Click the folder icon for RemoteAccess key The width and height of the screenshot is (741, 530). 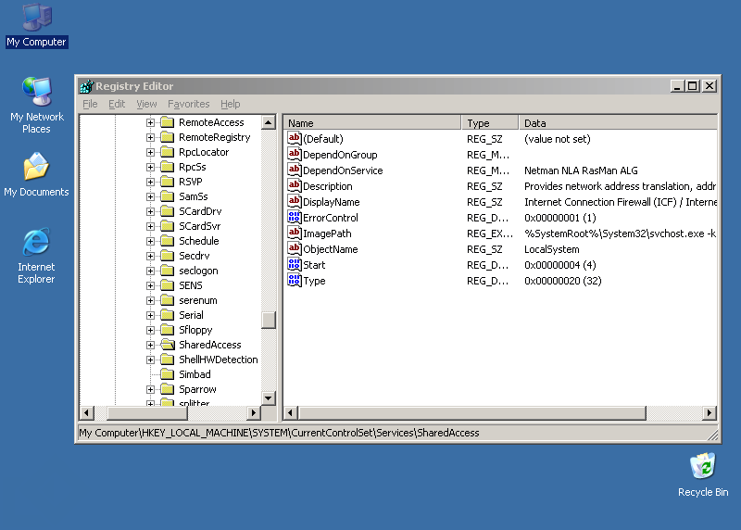point(168,122)
